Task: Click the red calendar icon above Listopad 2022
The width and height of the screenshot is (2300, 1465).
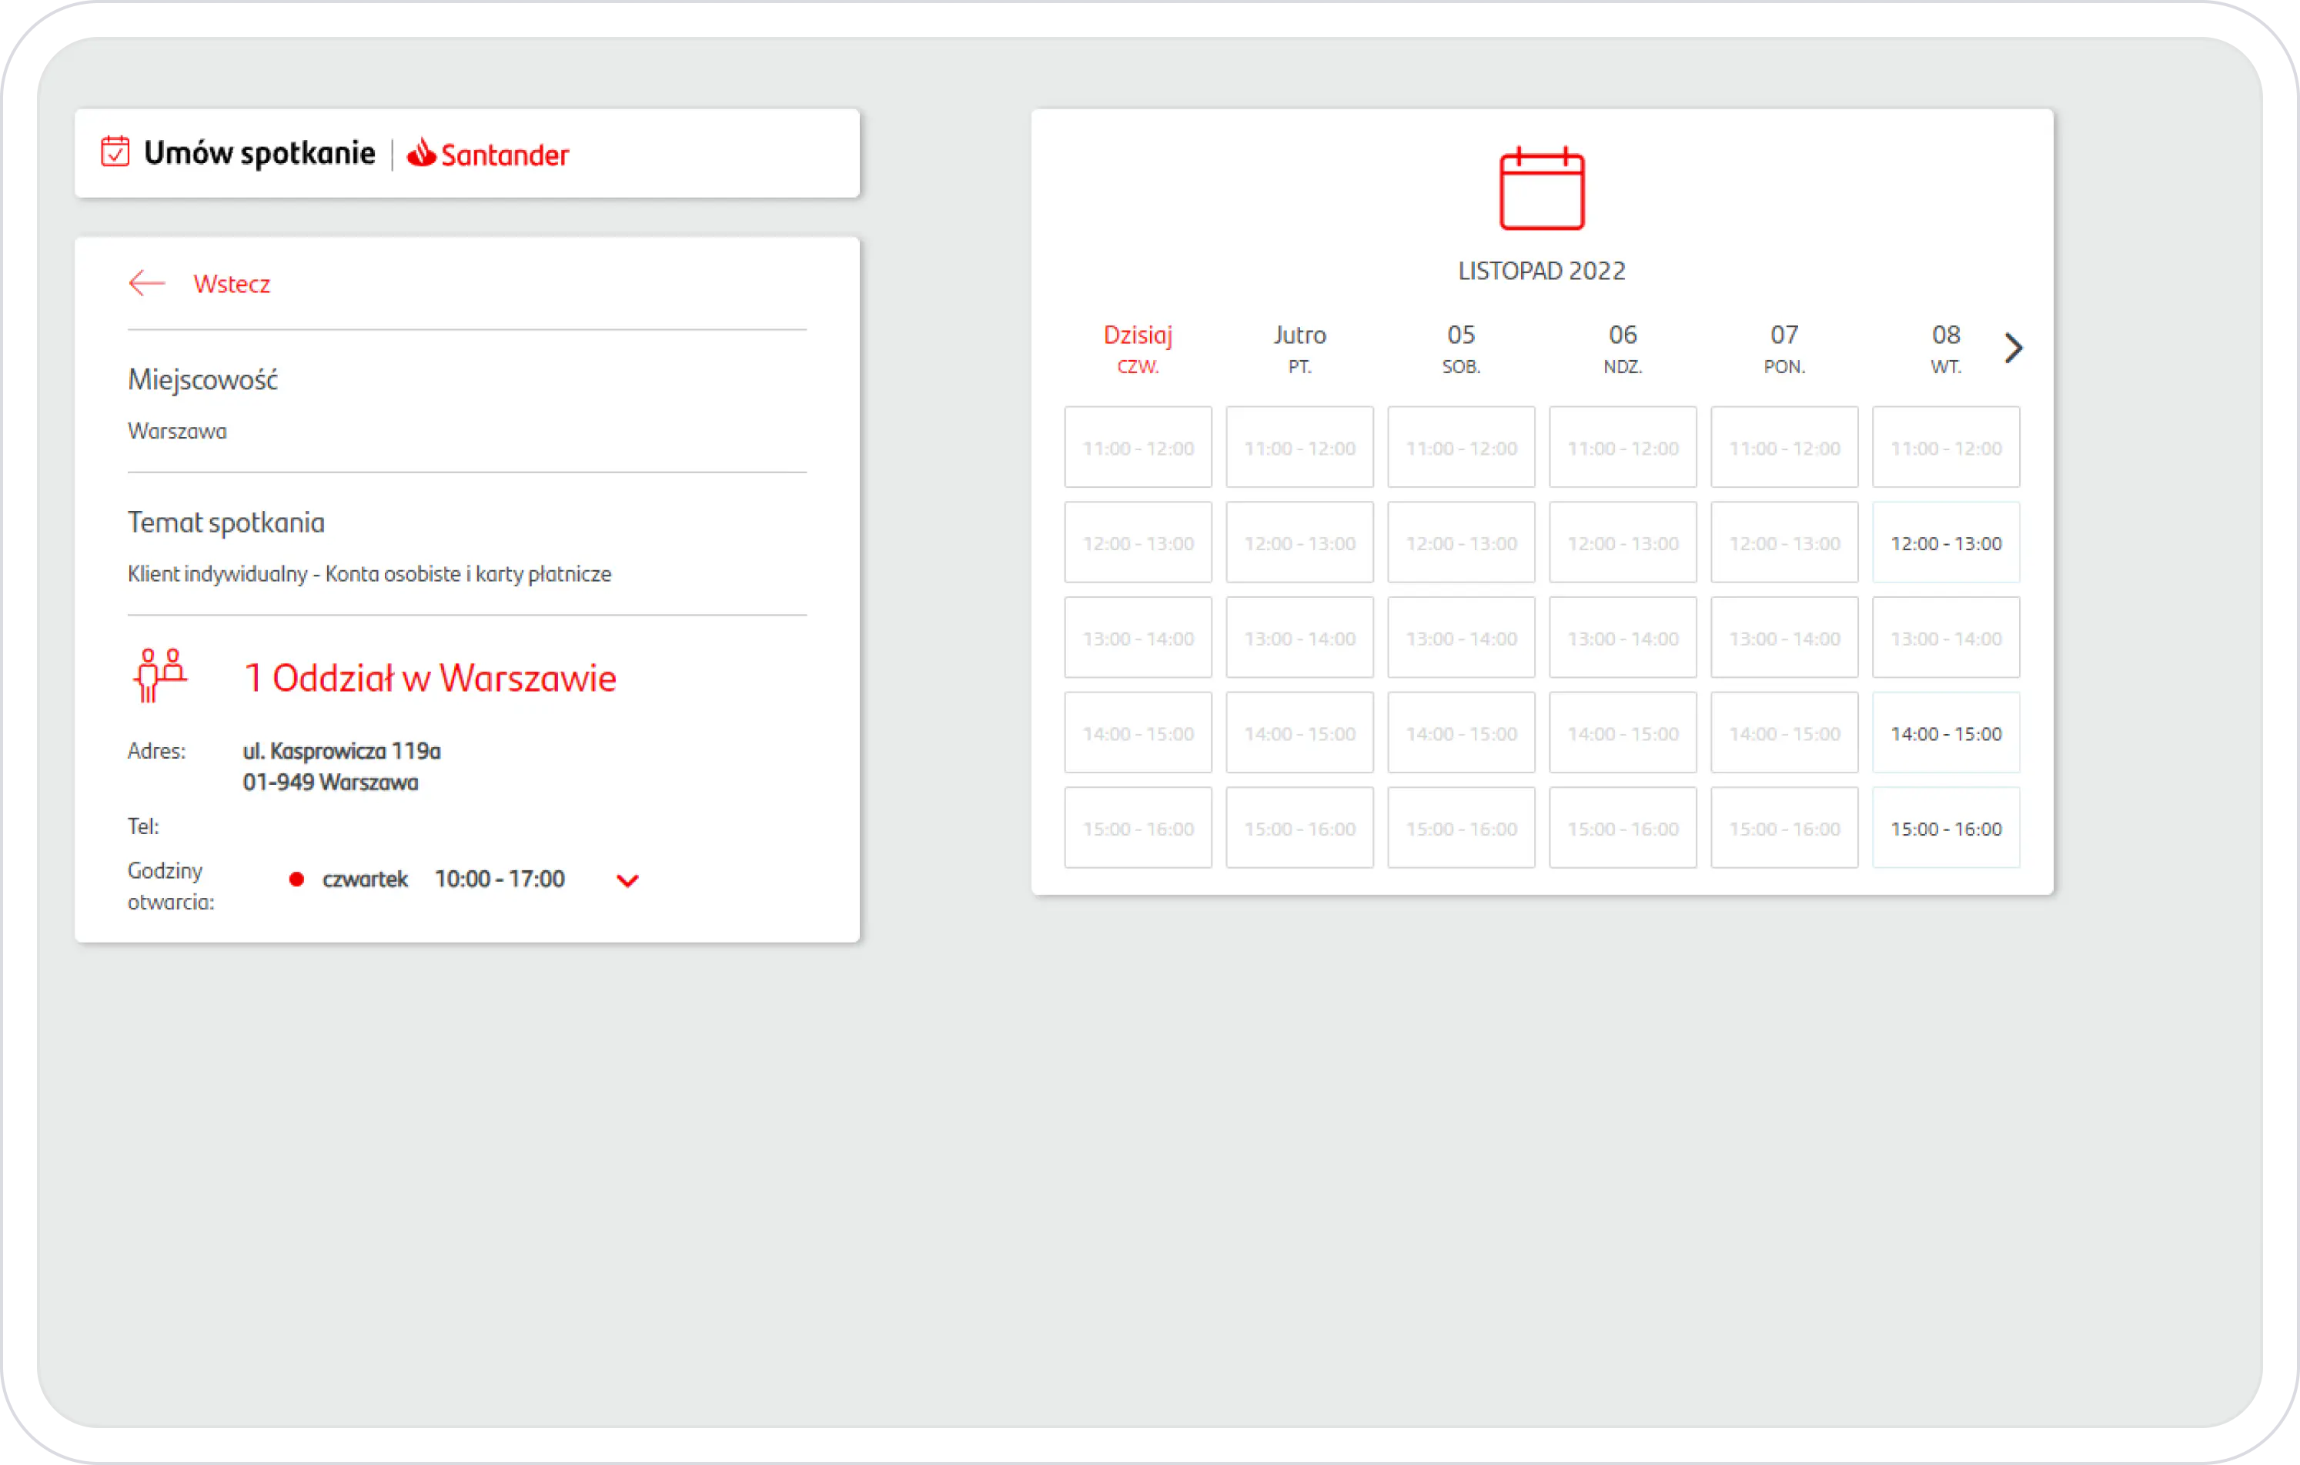Action: pyautogui.click(x=1541, y=189)
